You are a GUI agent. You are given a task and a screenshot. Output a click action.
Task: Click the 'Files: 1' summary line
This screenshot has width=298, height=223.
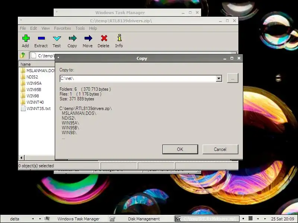coord(80,94)
